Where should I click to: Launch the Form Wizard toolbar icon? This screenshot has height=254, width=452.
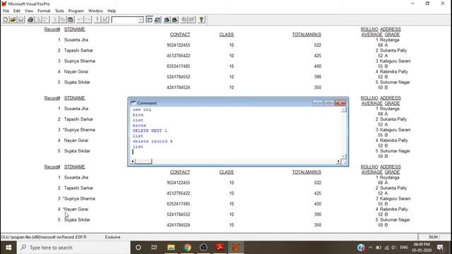pos(167,20)
